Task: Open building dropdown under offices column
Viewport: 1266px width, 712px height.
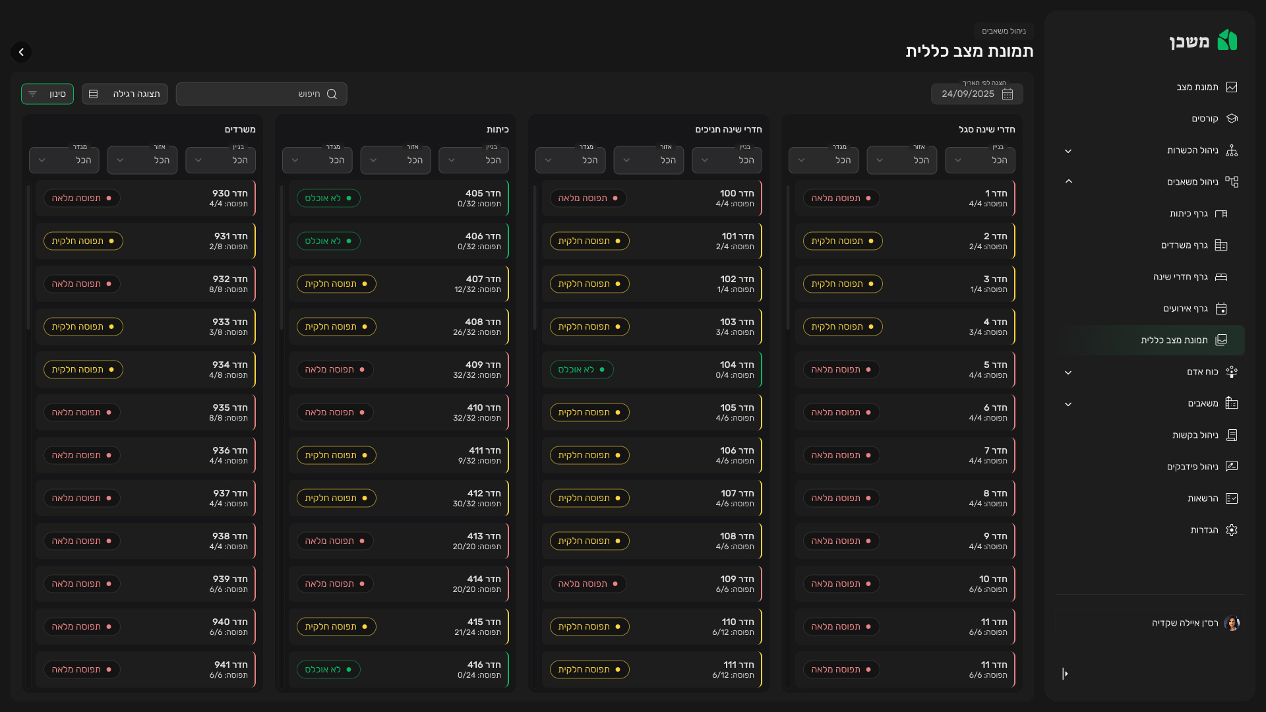Action: (220, 160)
